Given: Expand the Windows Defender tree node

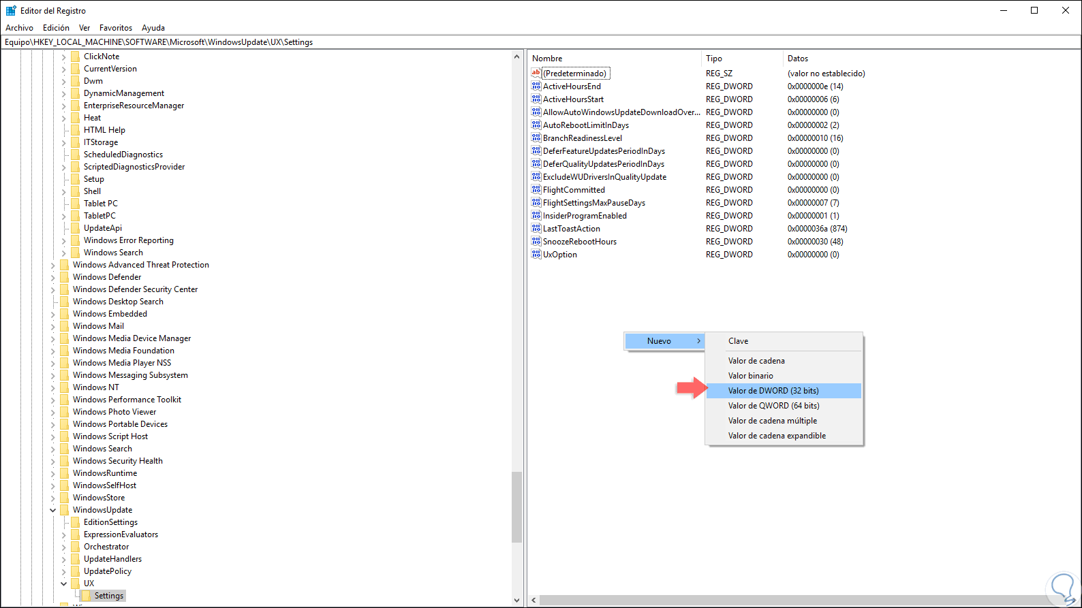Looking at the screenshot, I should (53, 277).
